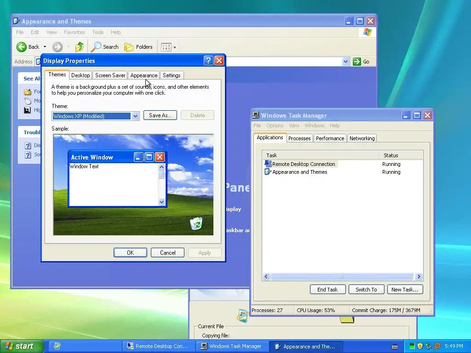The width and height of the screenshot is (471, 353).
Task: Click the End Task button
Action: [x=327, y=290]
